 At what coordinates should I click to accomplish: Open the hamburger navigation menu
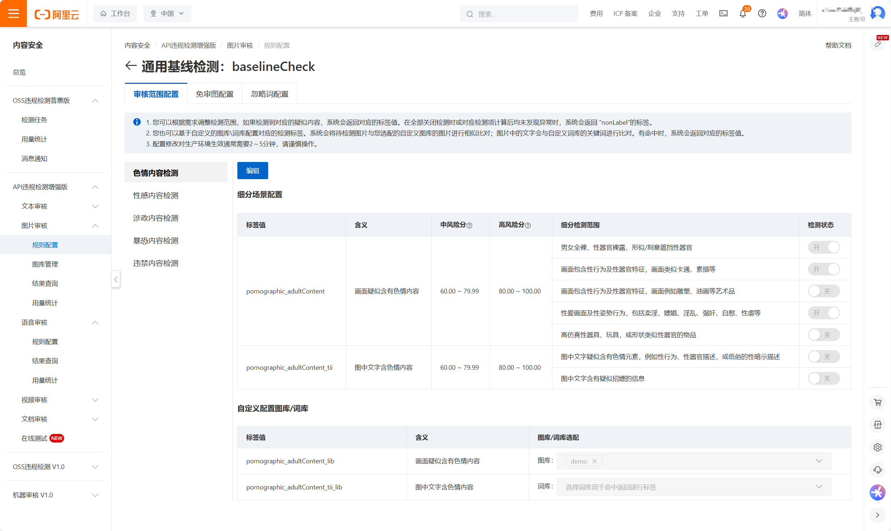[x=13, y=14]
